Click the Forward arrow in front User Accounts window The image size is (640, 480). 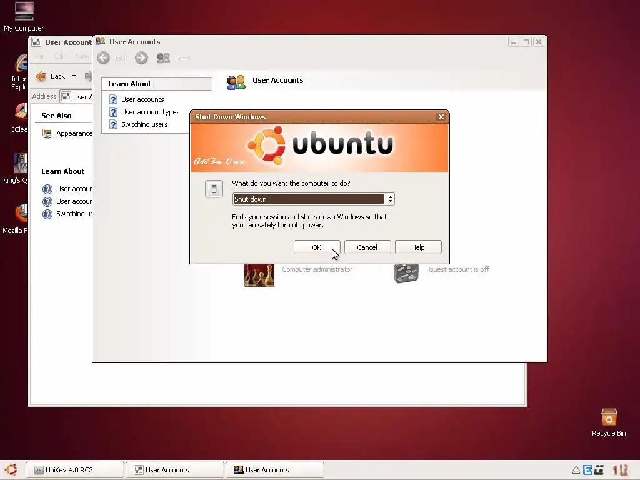pyautogui.click(x=142, y=58)
